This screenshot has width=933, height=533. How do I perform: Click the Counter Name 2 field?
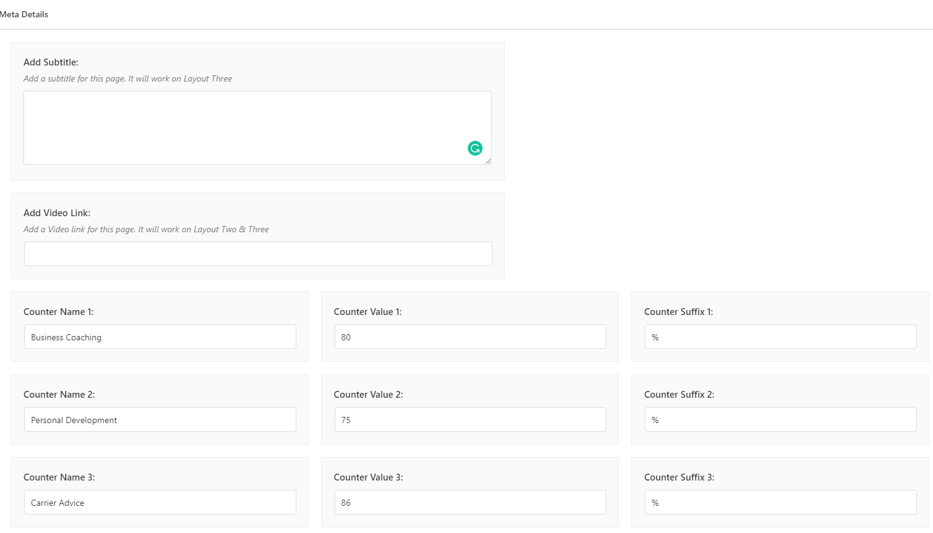(160, 419)
